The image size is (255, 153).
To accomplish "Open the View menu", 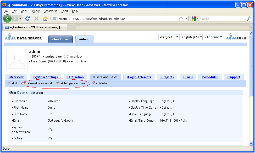I will click(x=24, y=11).
